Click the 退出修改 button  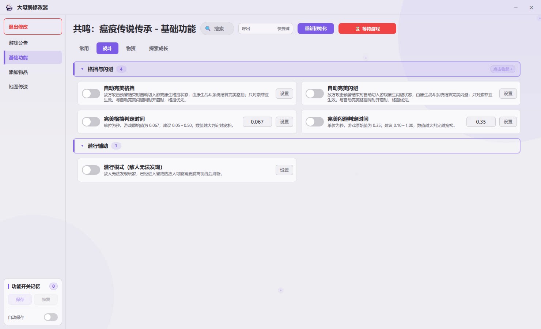(x=33, y=27)
